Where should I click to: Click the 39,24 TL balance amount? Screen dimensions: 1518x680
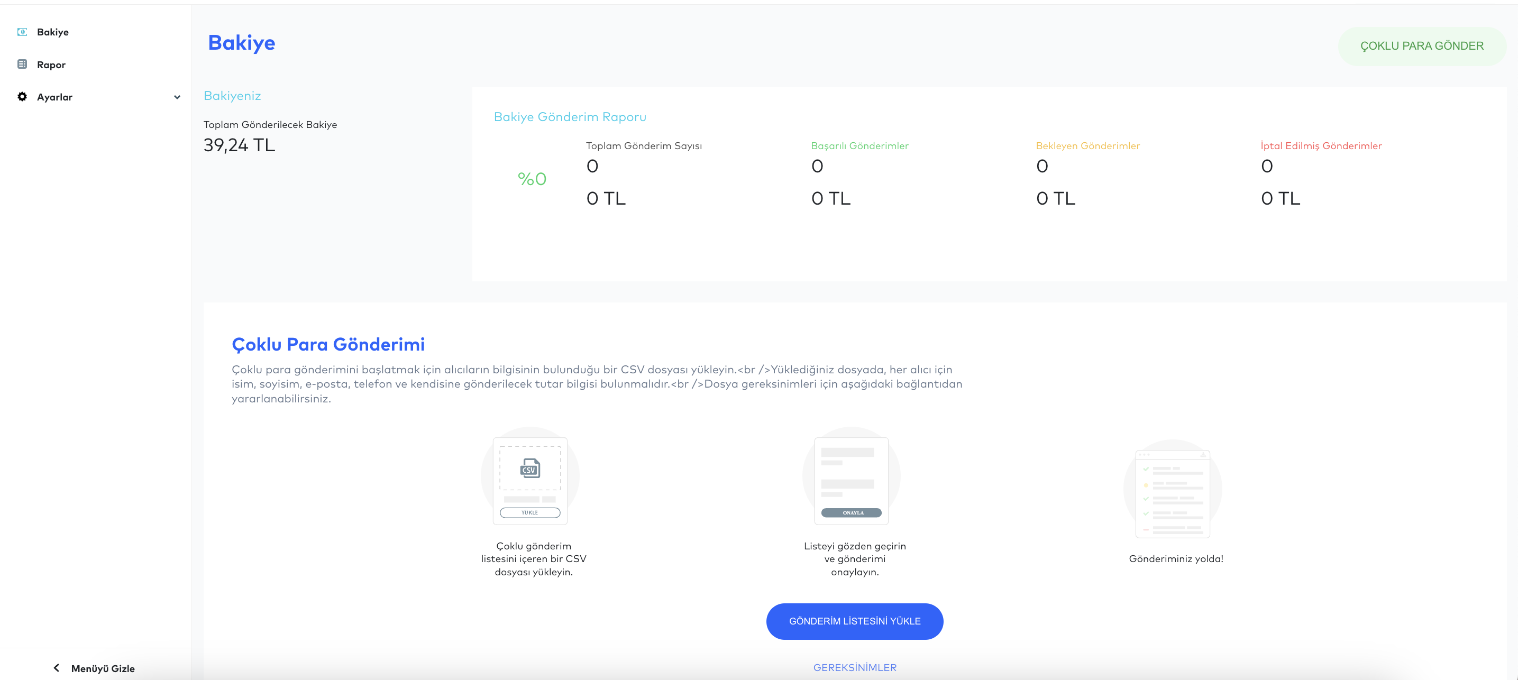(x=239, y=145)
